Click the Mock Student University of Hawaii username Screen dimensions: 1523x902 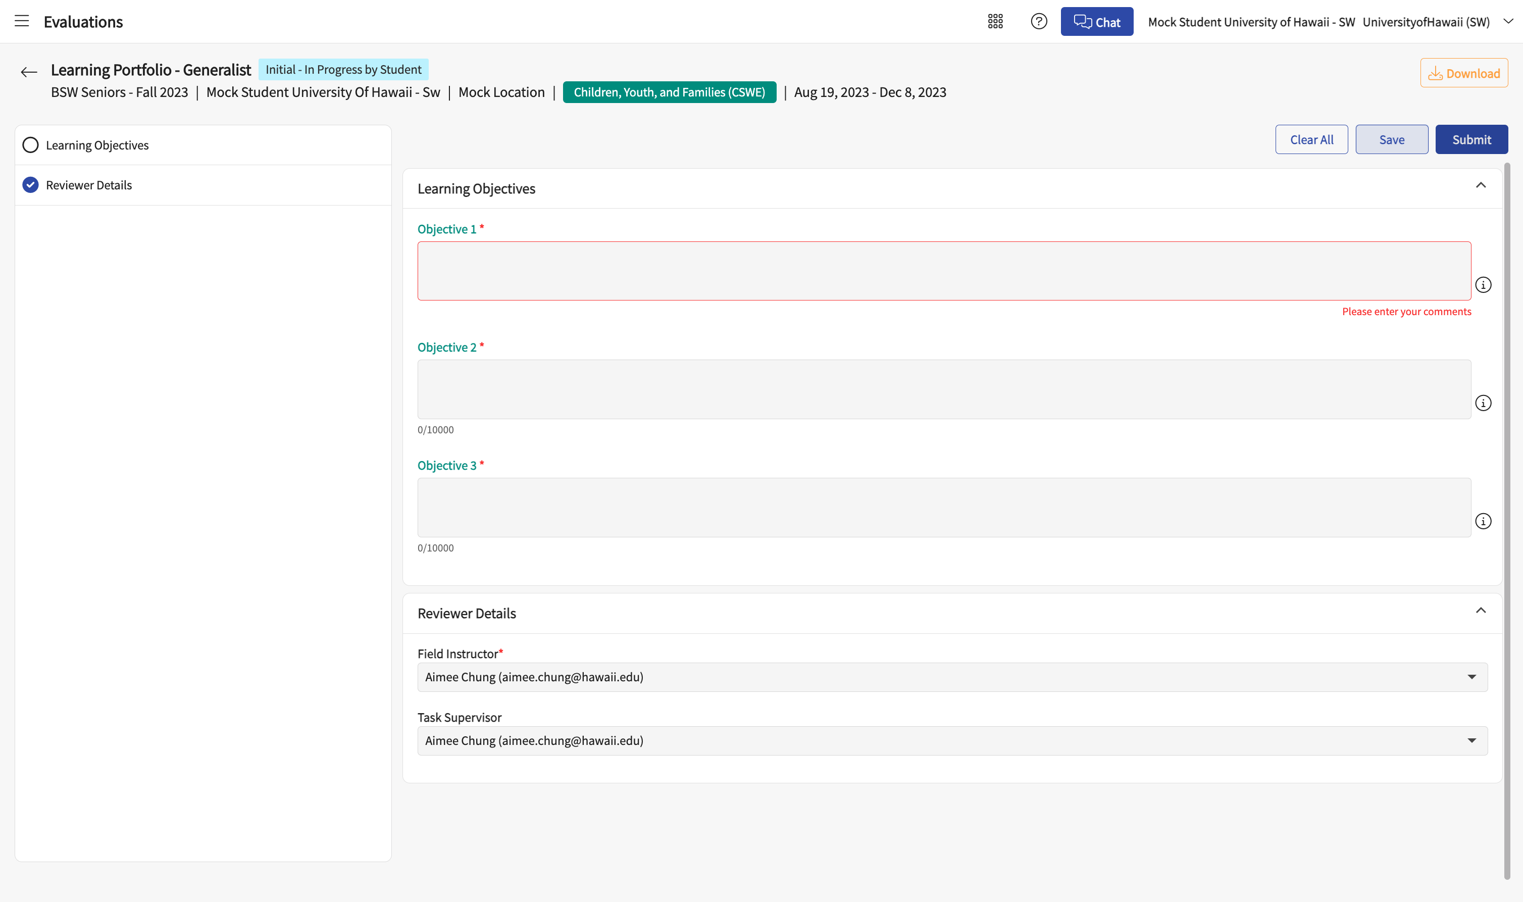tap(1251, 22)
